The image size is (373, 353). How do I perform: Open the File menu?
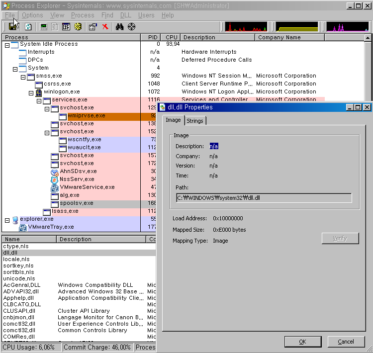[10, 15]
